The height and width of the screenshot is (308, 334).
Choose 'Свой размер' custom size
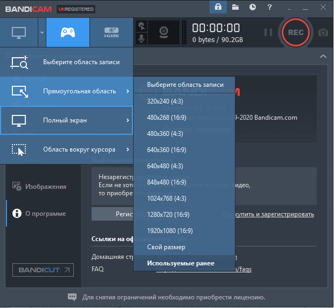tap(184, 247)
